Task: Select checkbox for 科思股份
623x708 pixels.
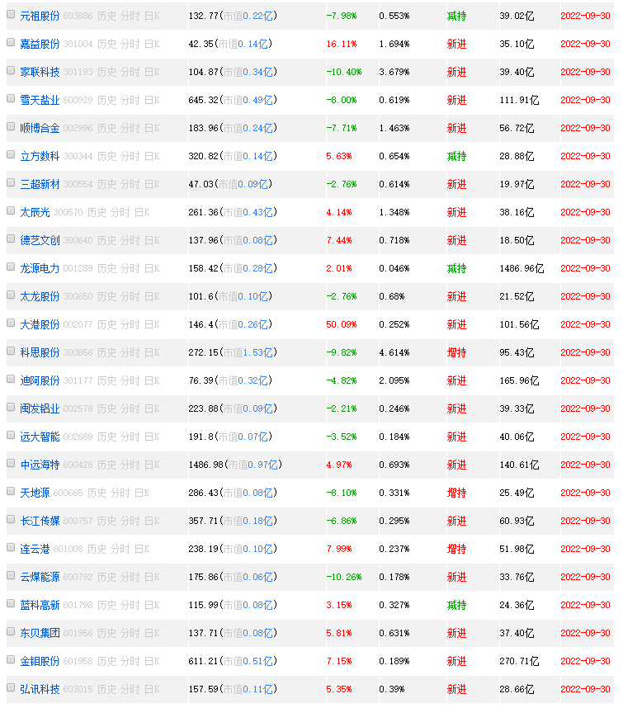Action: click(x=11, y=351)
